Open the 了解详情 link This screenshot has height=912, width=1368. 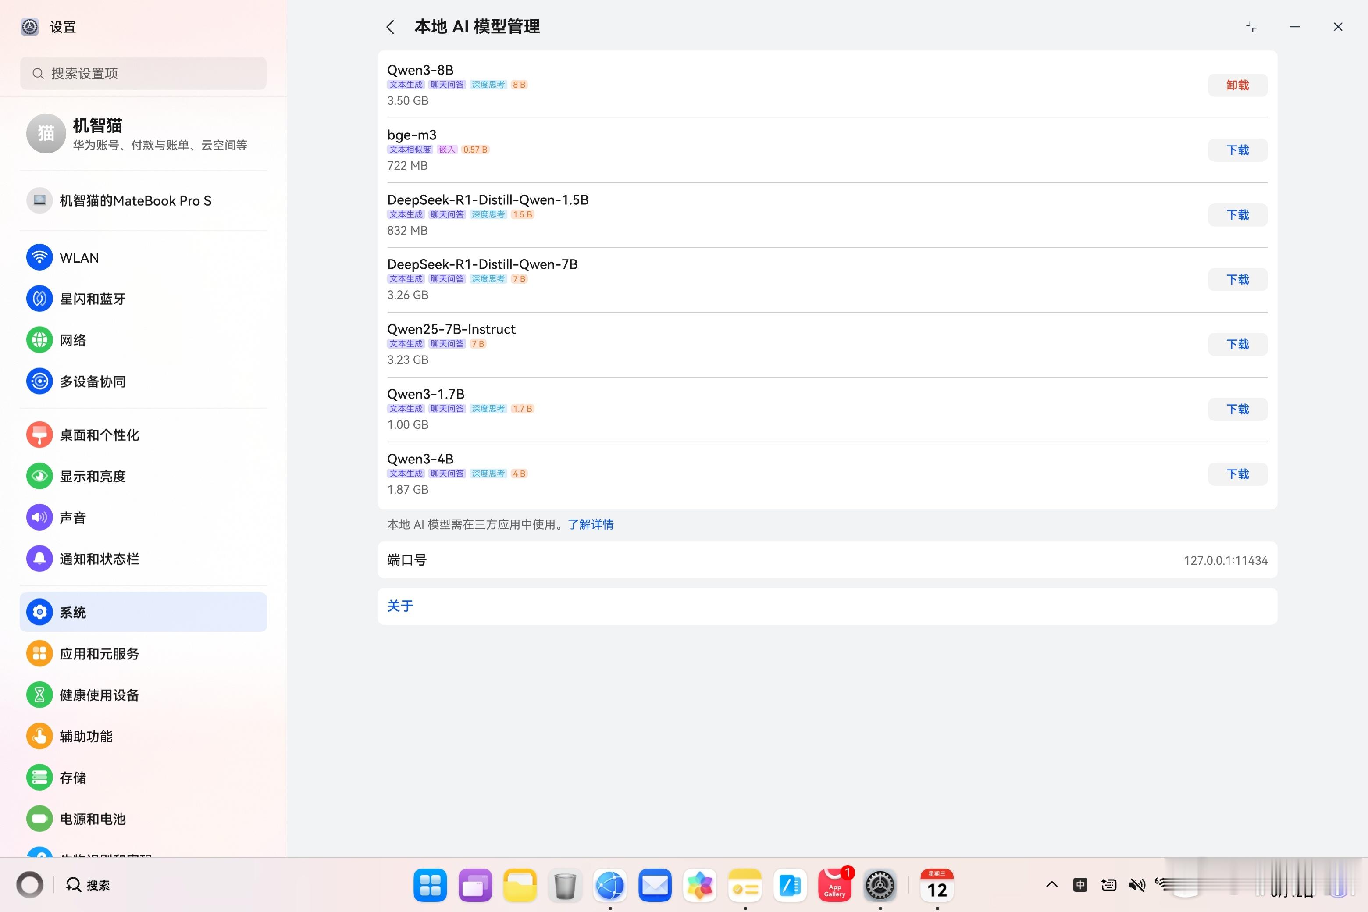590,525
